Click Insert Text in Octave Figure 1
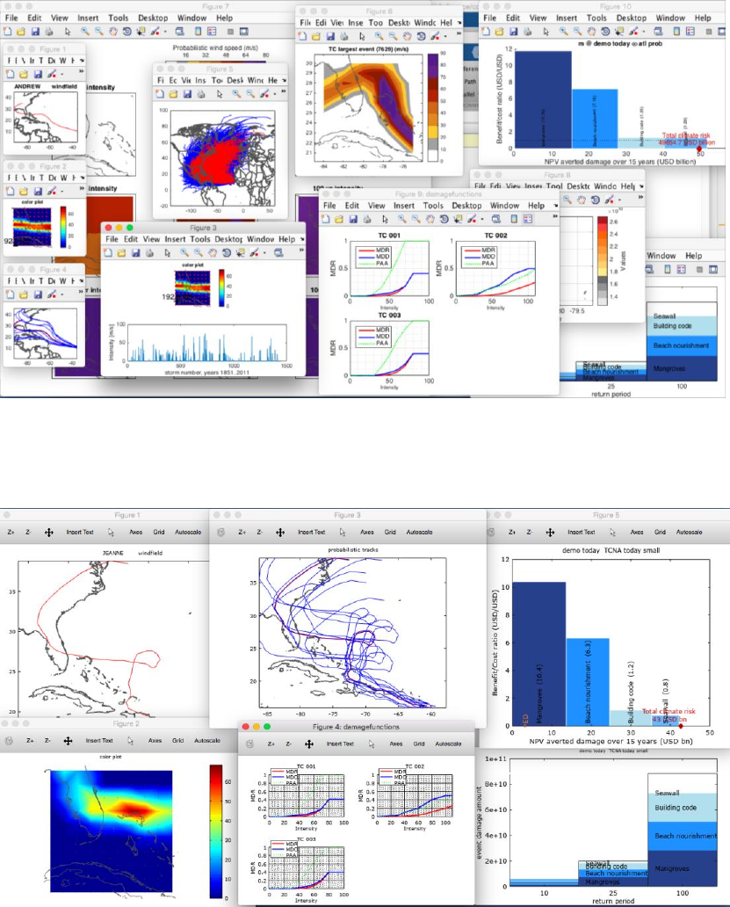 pos(80,533)
